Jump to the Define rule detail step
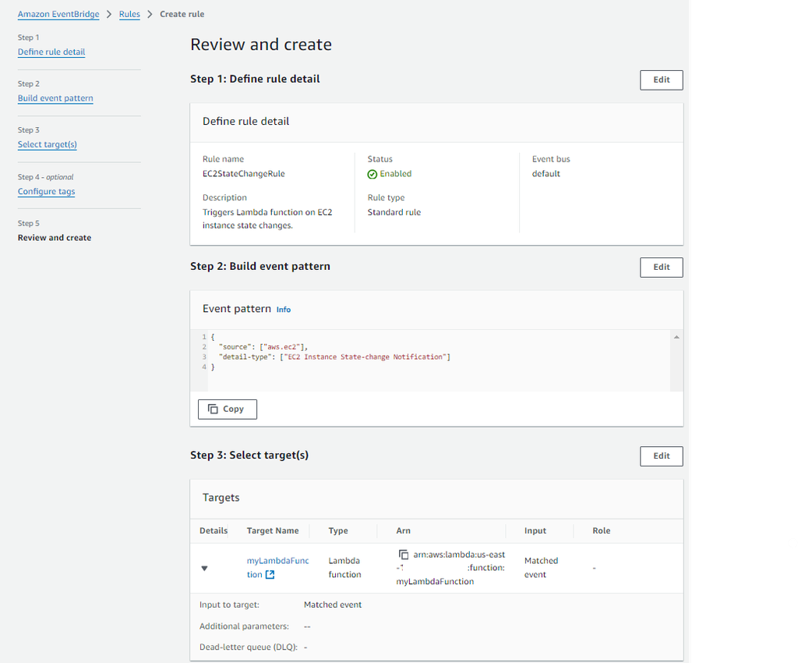Image resolution: width=798 pixels, height=663 pixels. [51, 52]
